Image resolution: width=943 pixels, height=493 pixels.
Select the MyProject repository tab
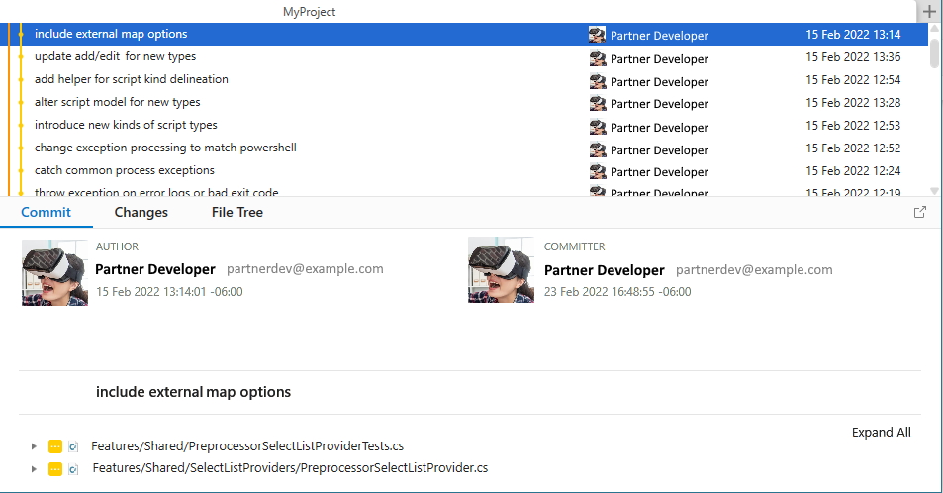point(309,12)
